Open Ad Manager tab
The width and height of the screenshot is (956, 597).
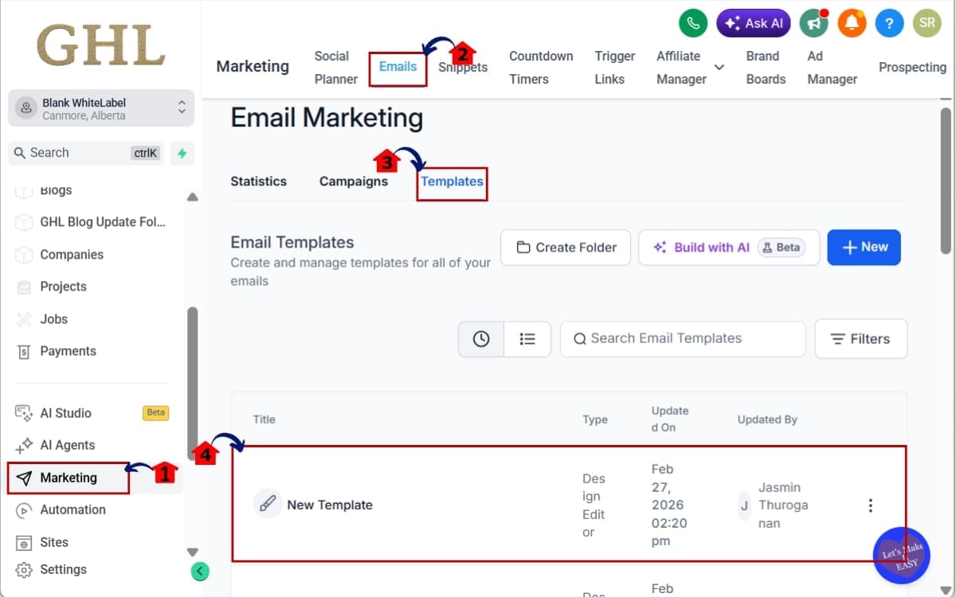[x=832, y=68]
